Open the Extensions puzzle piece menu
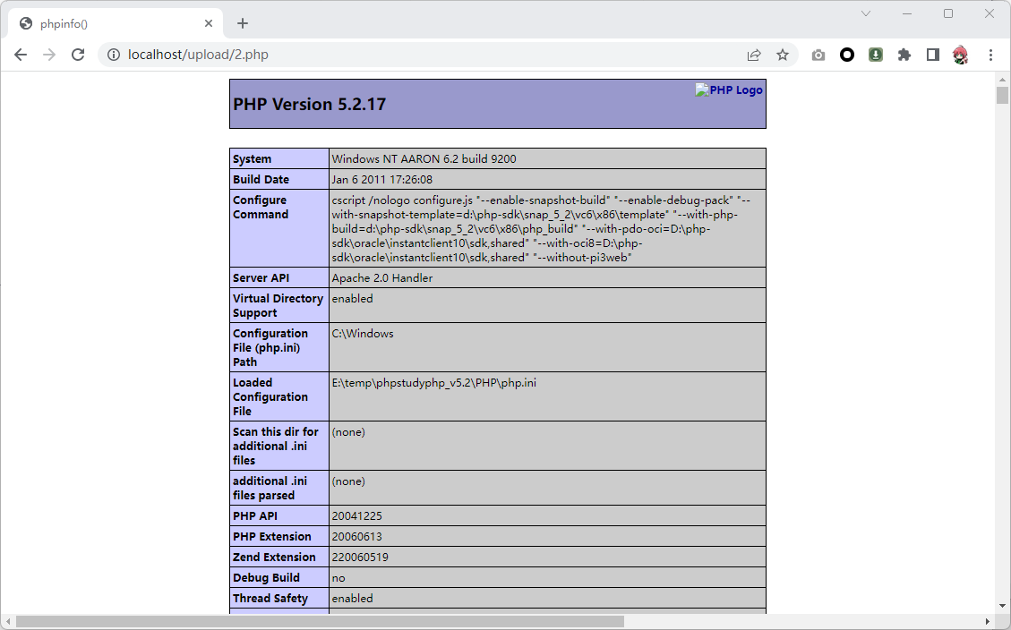1011x630 pixels. click(x=904, y=55)
